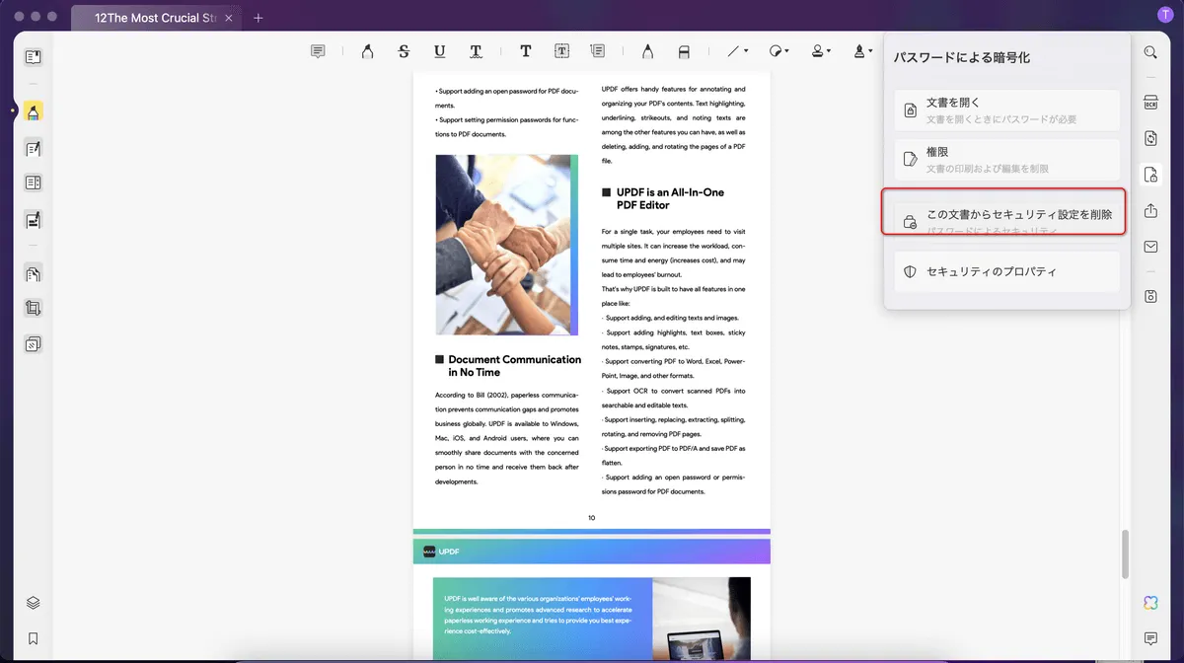Click the Protect with password icon
The image size is (1184, 663).
pyautogui.click(x=1150, y=175)
